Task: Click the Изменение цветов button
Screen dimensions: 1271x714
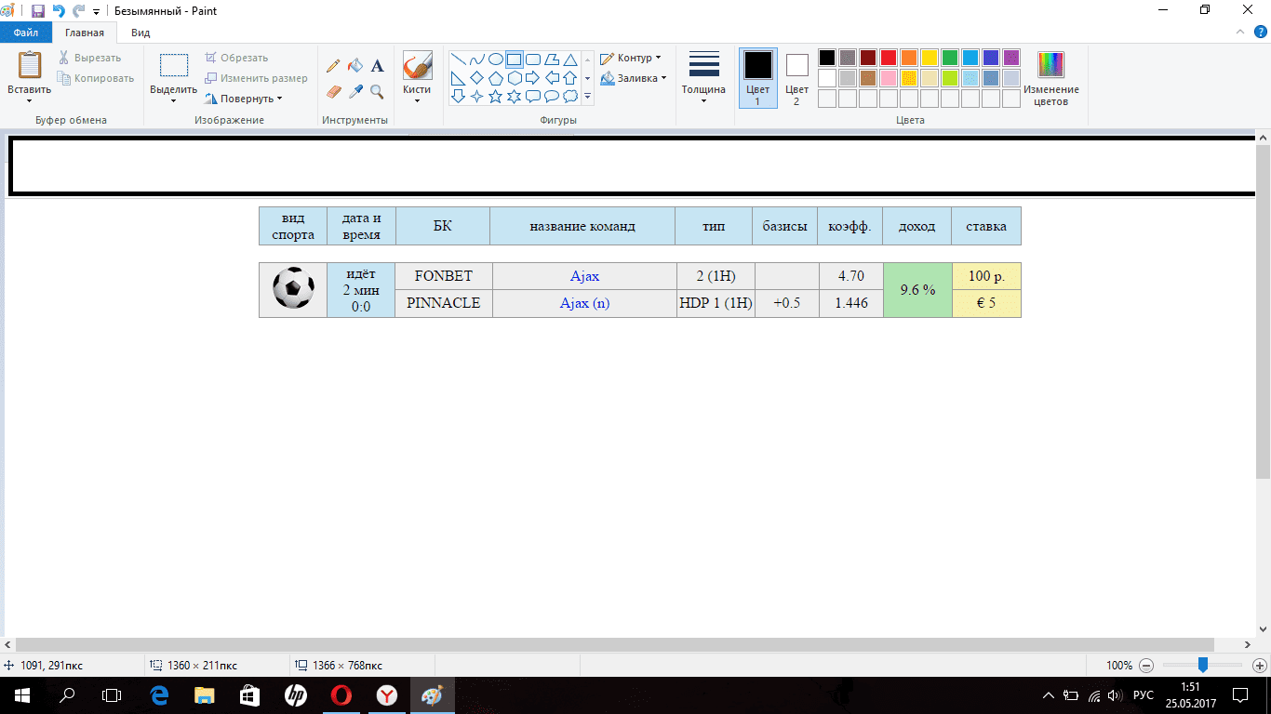Action: (x=1050, y=77)
